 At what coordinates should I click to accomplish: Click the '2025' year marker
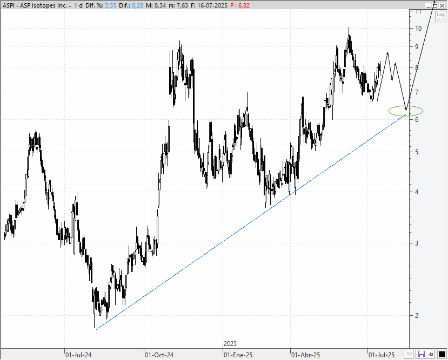tap(230, 344)
